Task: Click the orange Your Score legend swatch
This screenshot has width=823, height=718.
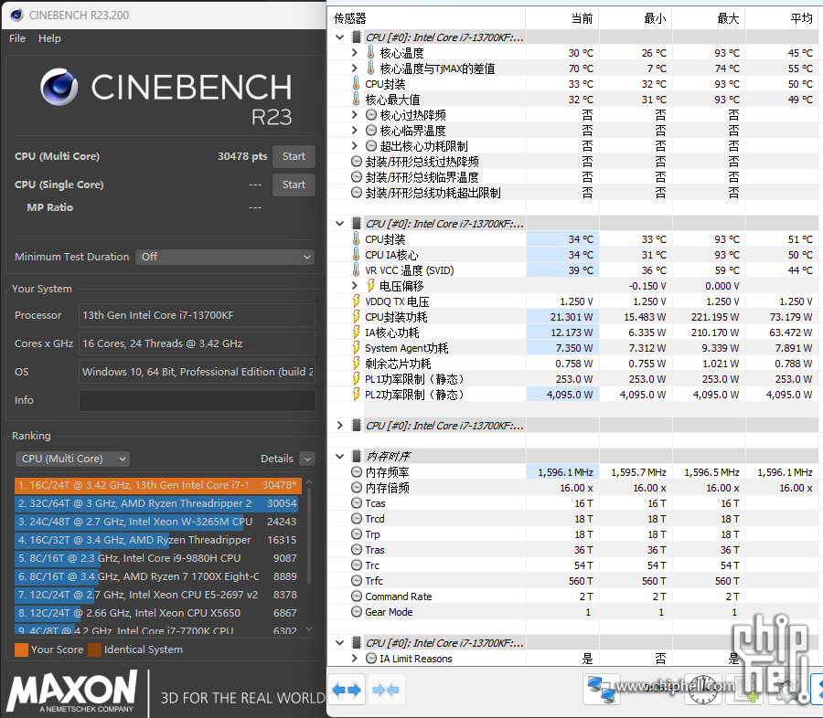Action: click(x=22, y=649)
